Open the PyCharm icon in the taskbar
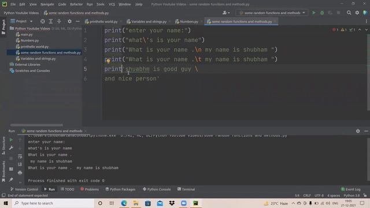Image resolution: width=370 pixels, height=208 pixels. [x=195, y=203]
